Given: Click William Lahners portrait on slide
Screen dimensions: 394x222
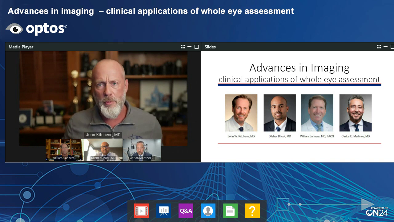Looking at the screenshot, I should point(317,113).
